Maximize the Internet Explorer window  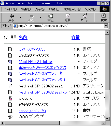[103, 3]
